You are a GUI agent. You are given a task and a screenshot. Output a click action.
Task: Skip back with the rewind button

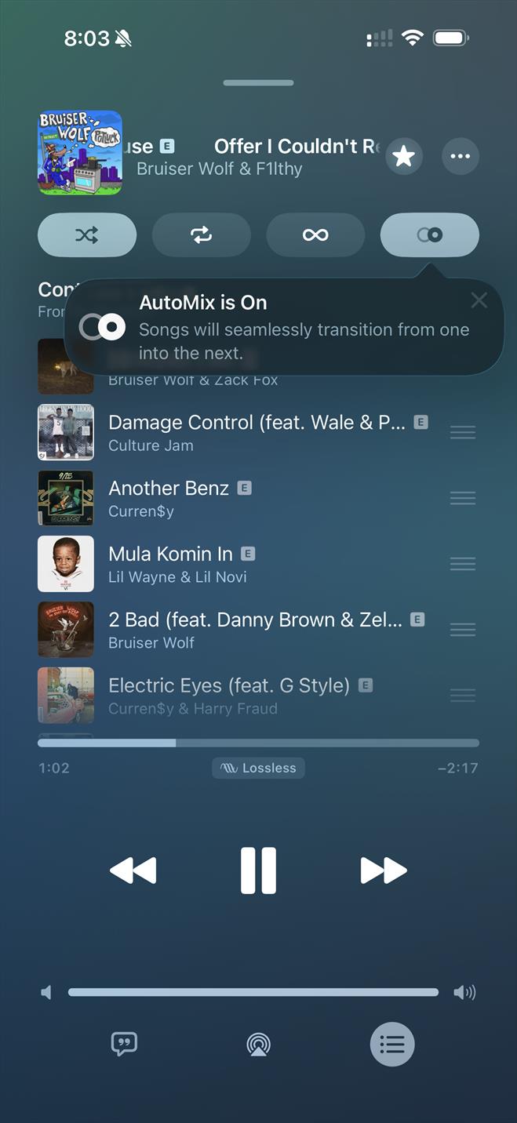click(x=133, y=870)
